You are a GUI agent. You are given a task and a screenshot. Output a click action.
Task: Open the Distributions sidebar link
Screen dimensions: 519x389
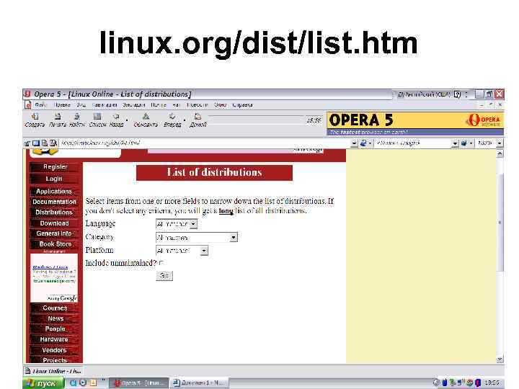pyautogui.click(x=54, y=213)
